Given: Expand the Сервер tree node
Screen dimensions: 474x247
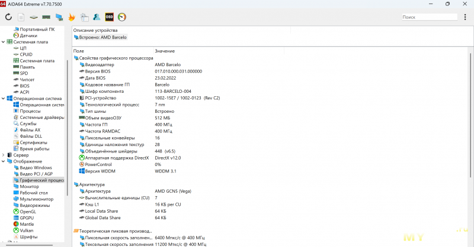Looking at the screenshot, I should (x=4, y=155).
